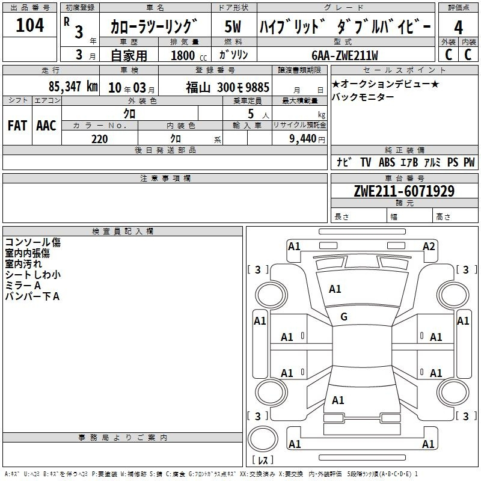Viewport: 481px width, 481px height.
Task: Select recycle deposit 9,440円
Action: coord(307,139)
